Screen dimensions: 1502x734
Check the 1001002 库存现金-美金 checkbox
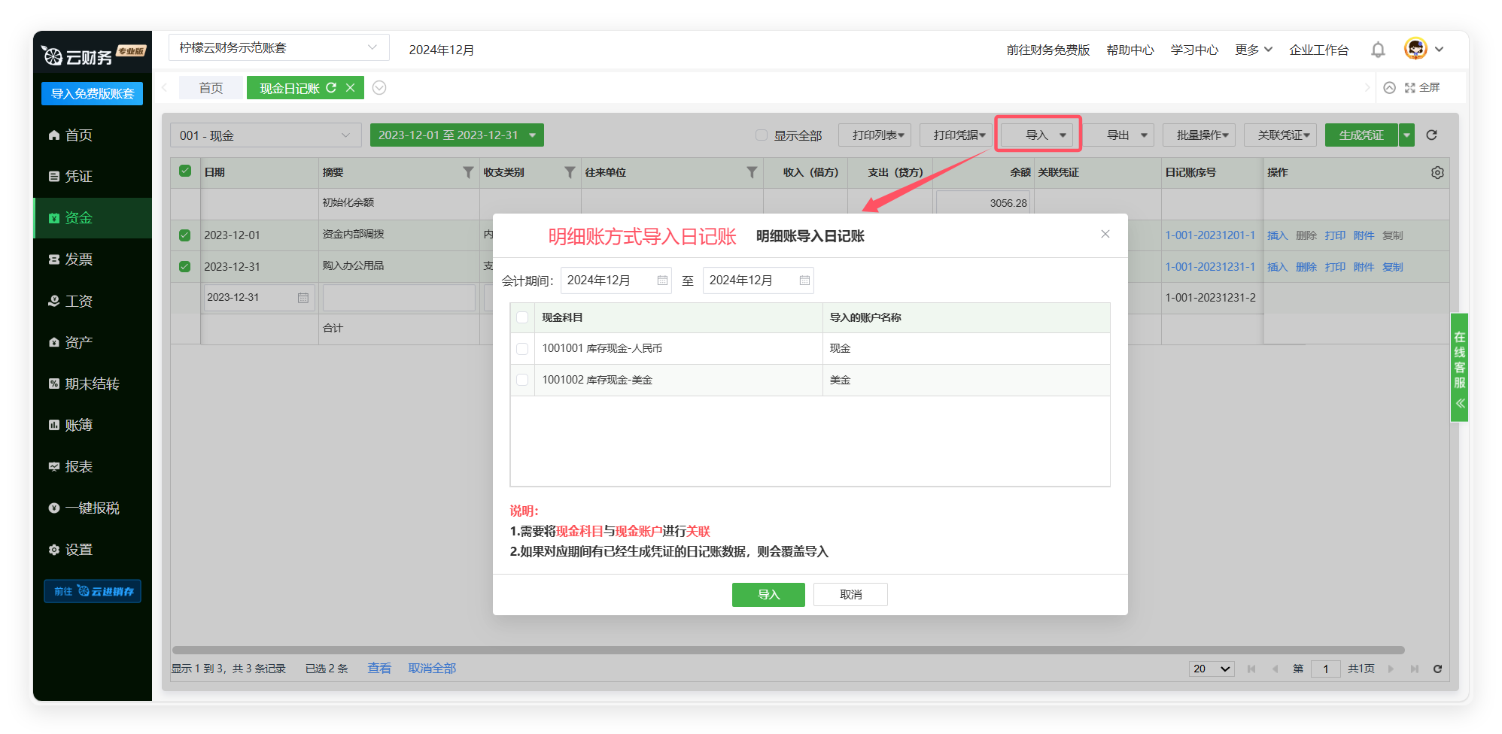click(x=522, y=381)
